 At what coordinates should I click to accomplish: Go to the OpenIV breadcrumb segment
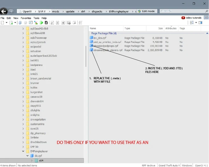tap(27, 11)
